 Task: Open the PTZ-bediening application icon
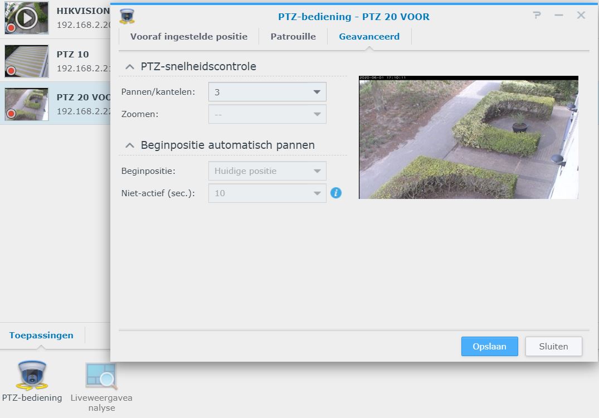[x=32, y=376]
